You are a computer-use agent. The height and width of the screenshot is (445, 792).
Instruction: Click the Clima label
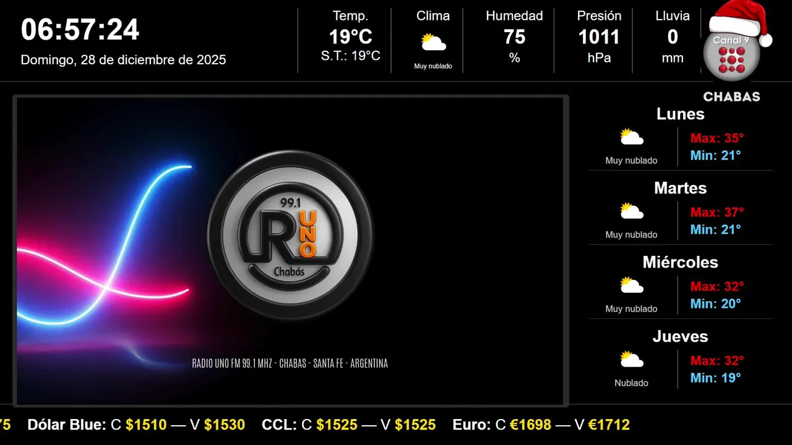(433, 16)
